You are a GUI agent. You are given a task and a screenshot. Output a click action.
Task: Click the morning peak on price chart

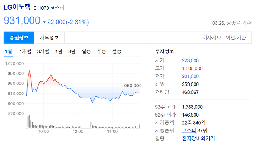pos(29,71)
